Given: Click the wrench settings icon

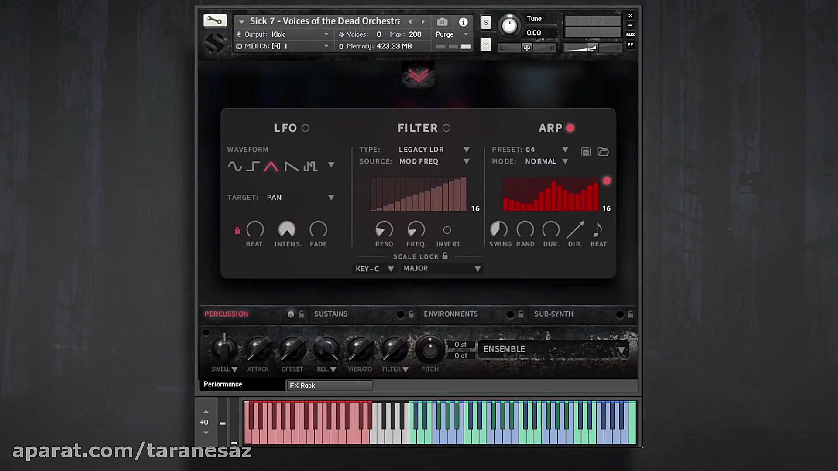Looking at the screenshot, I should pyautogui.click(x=215, y=20).
